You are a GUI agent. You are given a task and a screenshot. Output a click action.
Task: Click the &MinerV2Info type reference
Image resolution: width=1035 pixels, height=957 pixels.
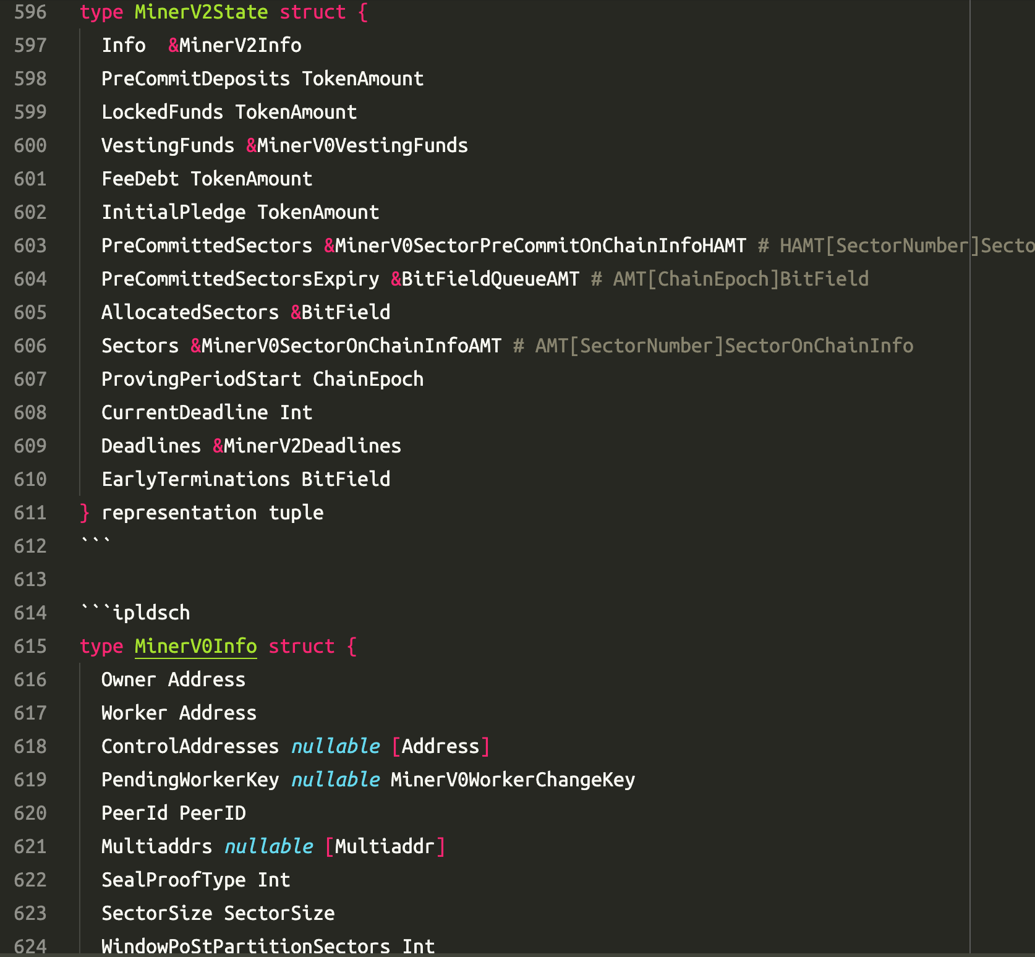coord(235,45)
